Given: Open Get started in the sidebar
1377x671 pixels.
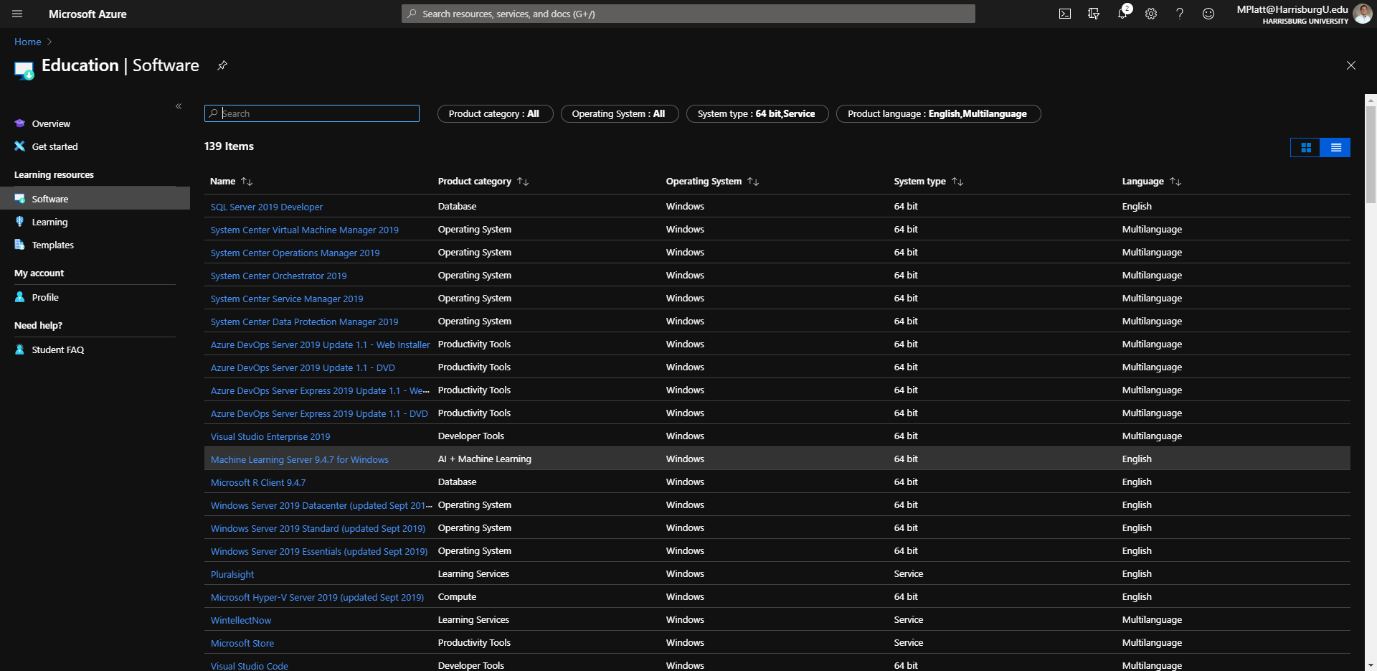Looking at the screenshot, I should point(55,146).
